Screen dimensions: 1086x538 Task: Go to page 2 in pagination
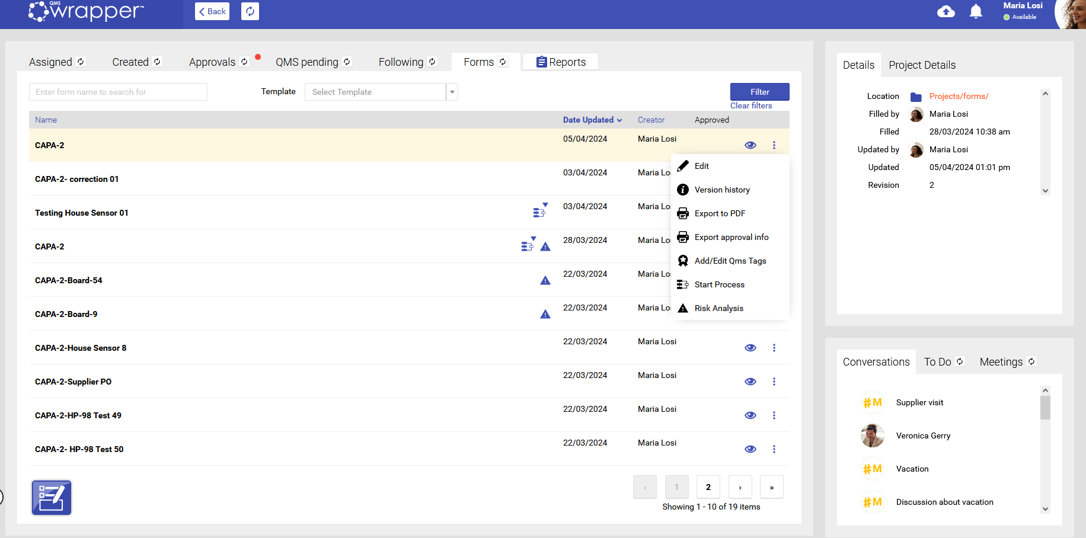[708, 486]
